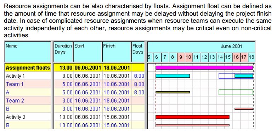The height and width of the screenshot is (135, 277).
Task: Select the Team 2 row name
Action: pyautogui.click(x=15, y=101)
